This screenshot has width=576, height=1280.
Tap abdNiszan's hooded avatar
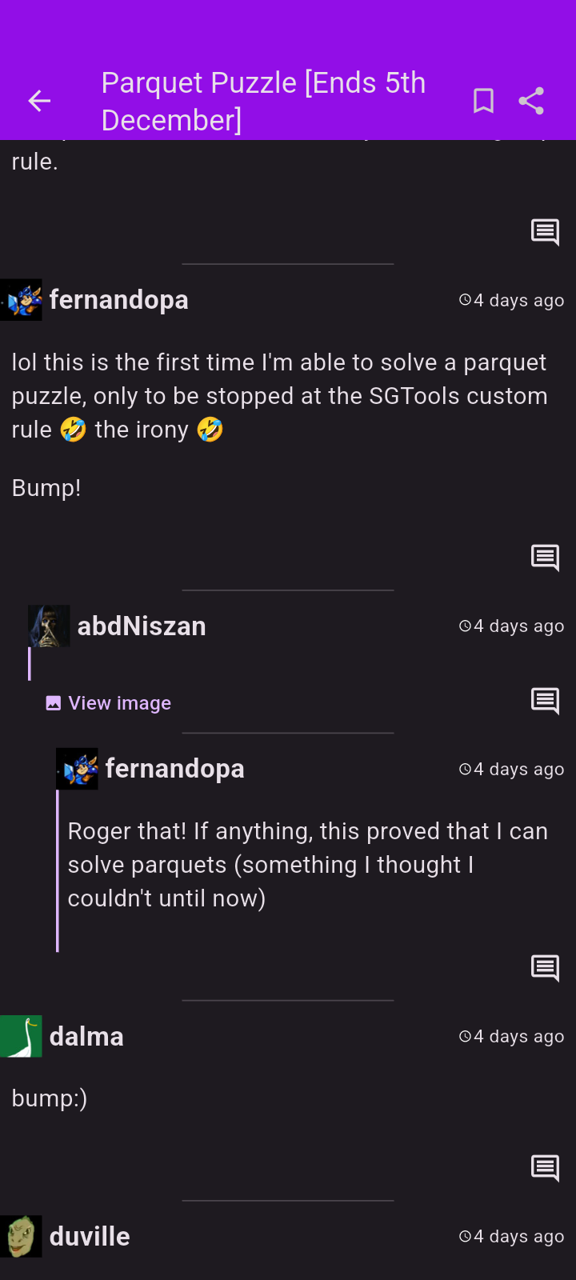click(49, 626)
